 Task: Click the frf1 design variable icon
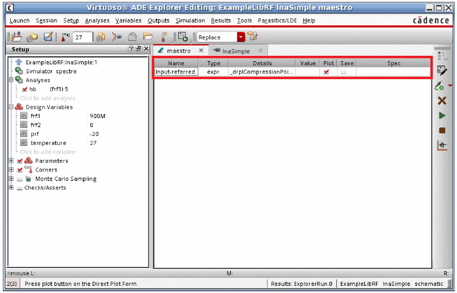pos(24,116)
